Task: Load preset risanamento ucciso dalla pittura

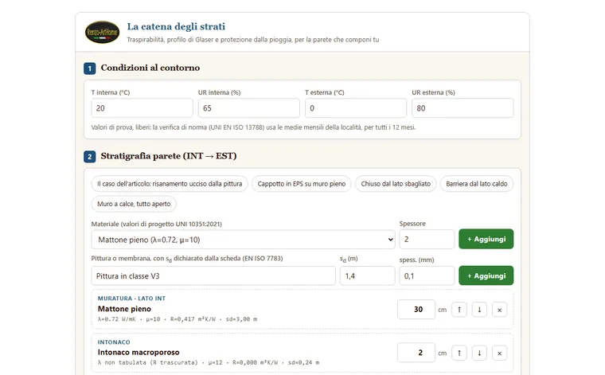Action: click(170, 184)
